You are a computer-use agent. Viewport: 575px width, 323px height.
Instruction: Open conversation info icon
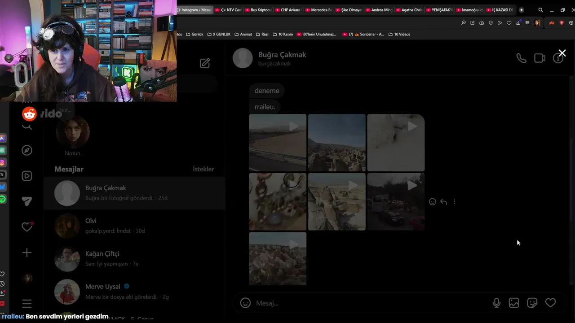click(x=557, y=58)
